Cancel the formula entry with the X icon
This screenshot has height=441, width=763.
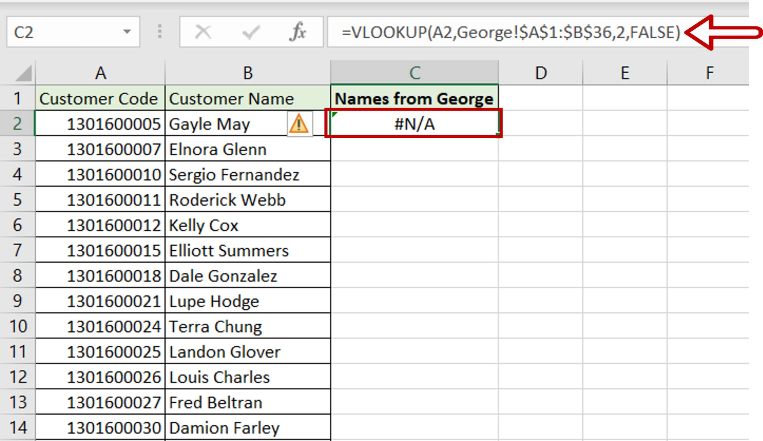click(203, 32)
